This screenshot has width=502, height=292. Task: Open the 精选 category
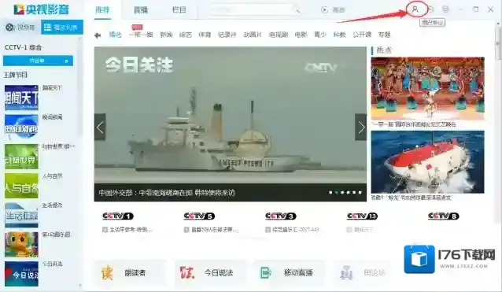115,35
